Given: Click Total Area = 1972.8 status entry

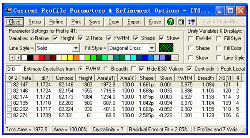Looking at the screenshot, I should [x=27, y=130].
